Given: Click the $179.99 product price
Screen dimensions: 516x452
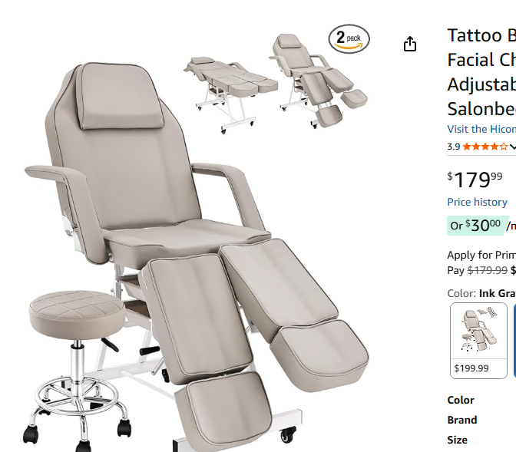Looking at the screenshot, I should click(475, 180).
